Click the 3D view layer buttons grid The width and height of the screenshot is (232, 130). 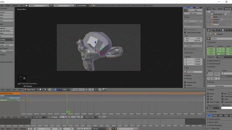tap(78, 90)
